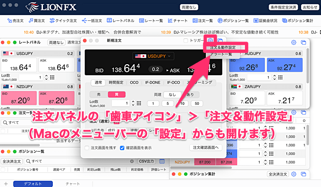Open the 売注文 sell order toolbar item
This screenshot has height=187, width=321.
[x=16, y=21]
